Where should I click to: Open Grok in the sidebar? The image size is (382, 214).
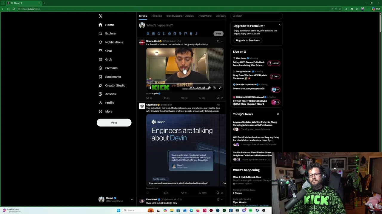click(x=105, y=59)
